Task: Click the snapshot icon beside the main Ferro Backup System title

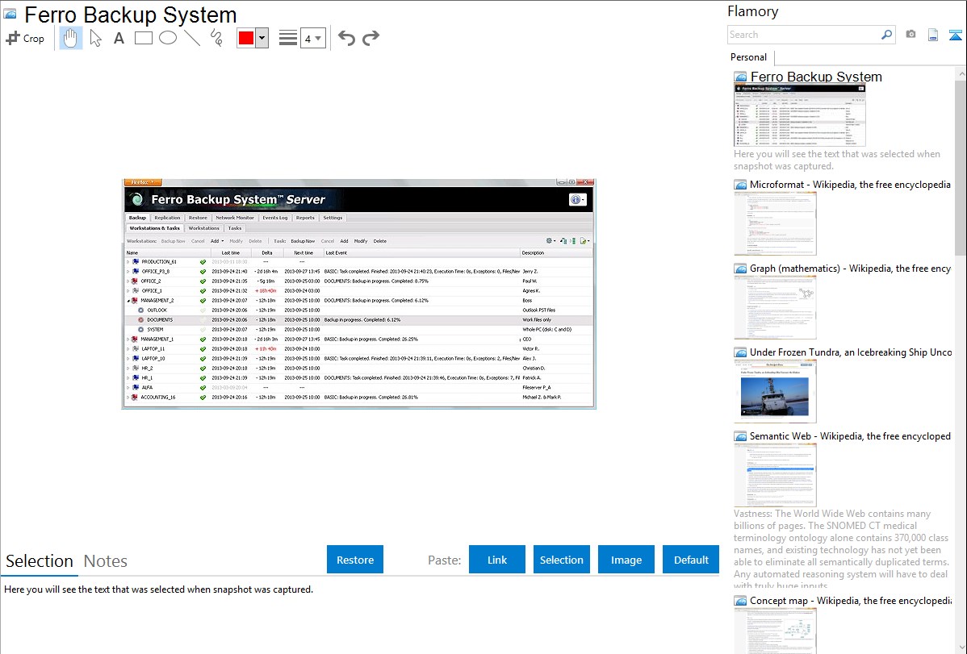Action: point(10,15)
